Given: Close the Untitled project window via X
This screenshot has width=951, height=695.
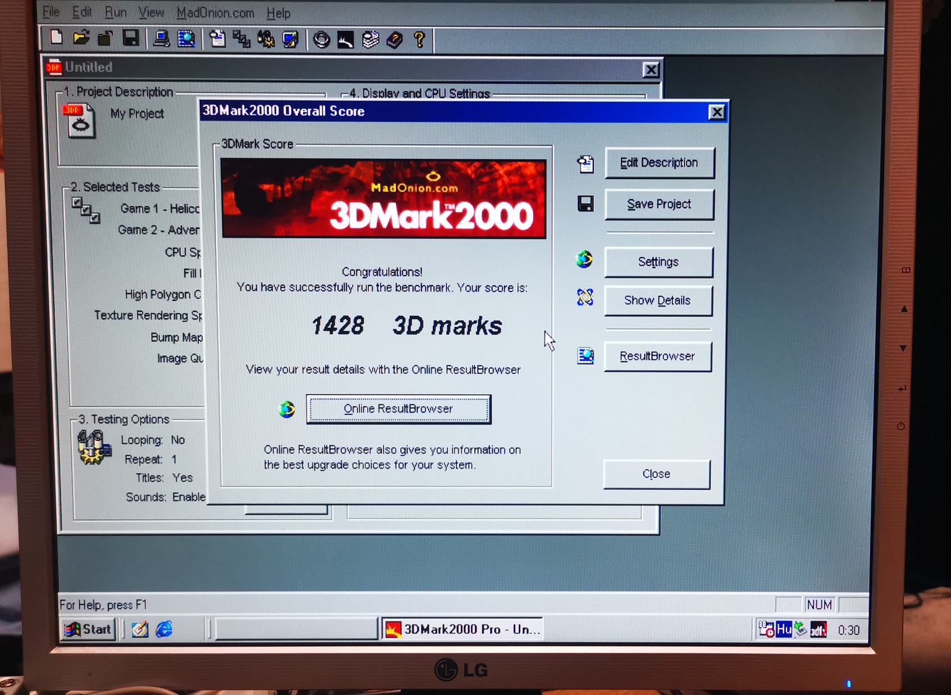Looking at the screenshot, I should point(651,70).
